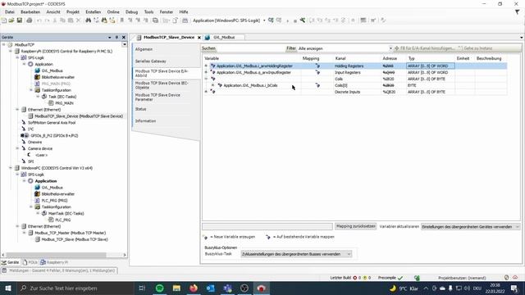The height and width of the screenshot is (295, 525).
Task: Open the Meldungen panel bar
Action: 59,270
